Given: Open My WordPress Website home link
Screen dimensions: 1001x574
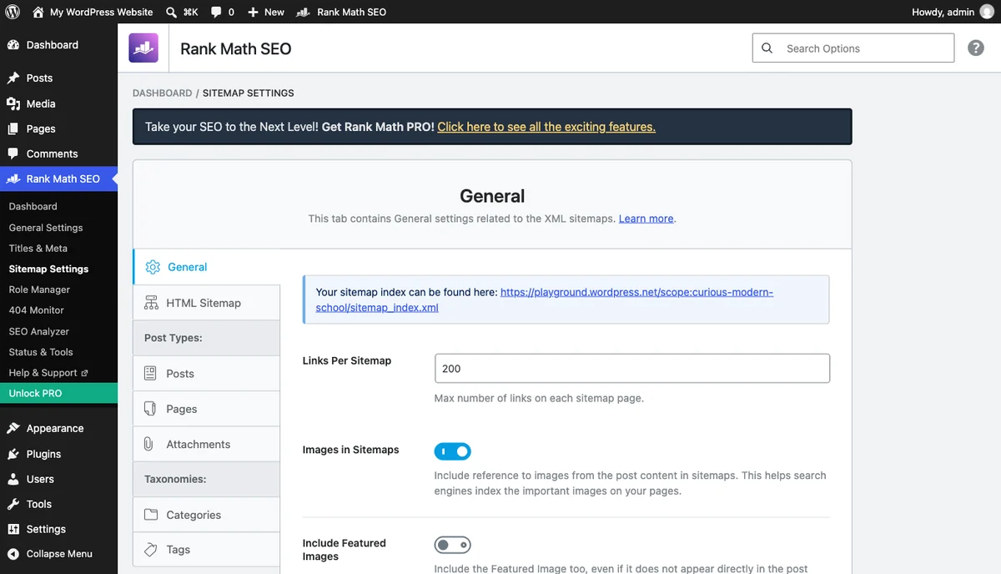Looking at the screenshot, I should tap(93, 12).
